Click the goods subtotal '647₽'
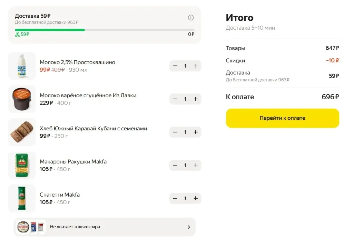This screenshot has height=249, width=362. [332, 48]
